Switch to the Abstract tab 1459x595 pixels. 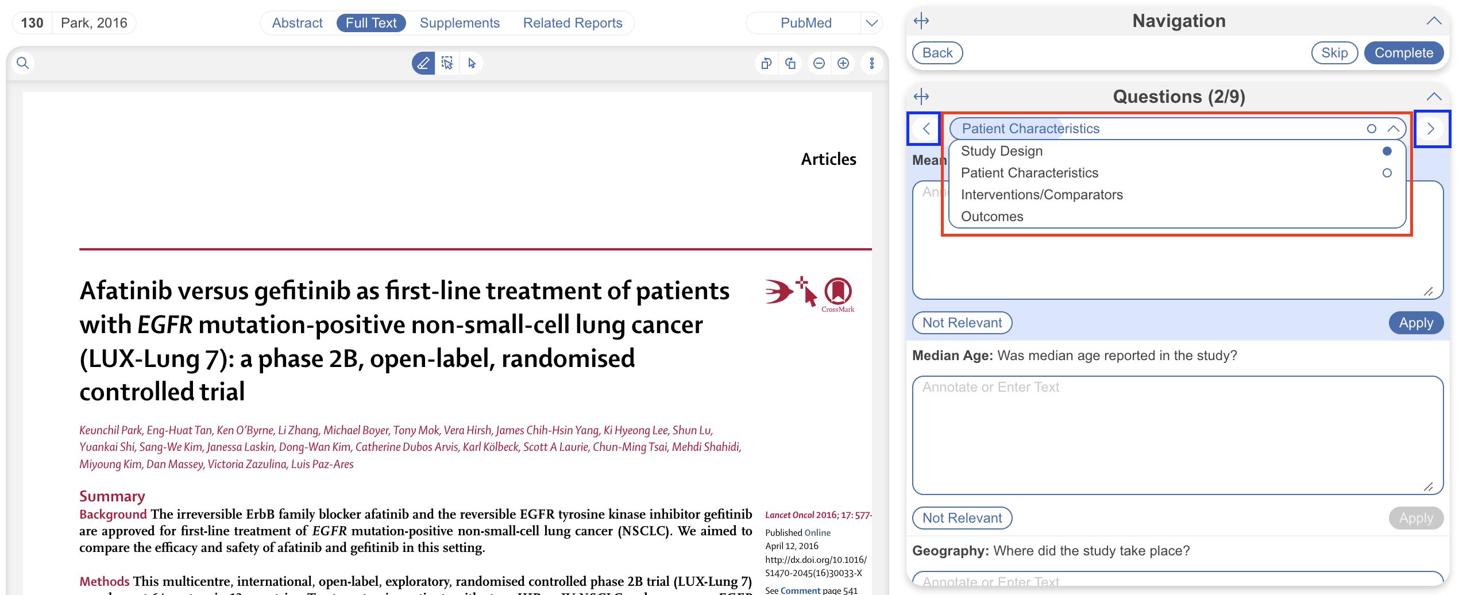[297, 23]
